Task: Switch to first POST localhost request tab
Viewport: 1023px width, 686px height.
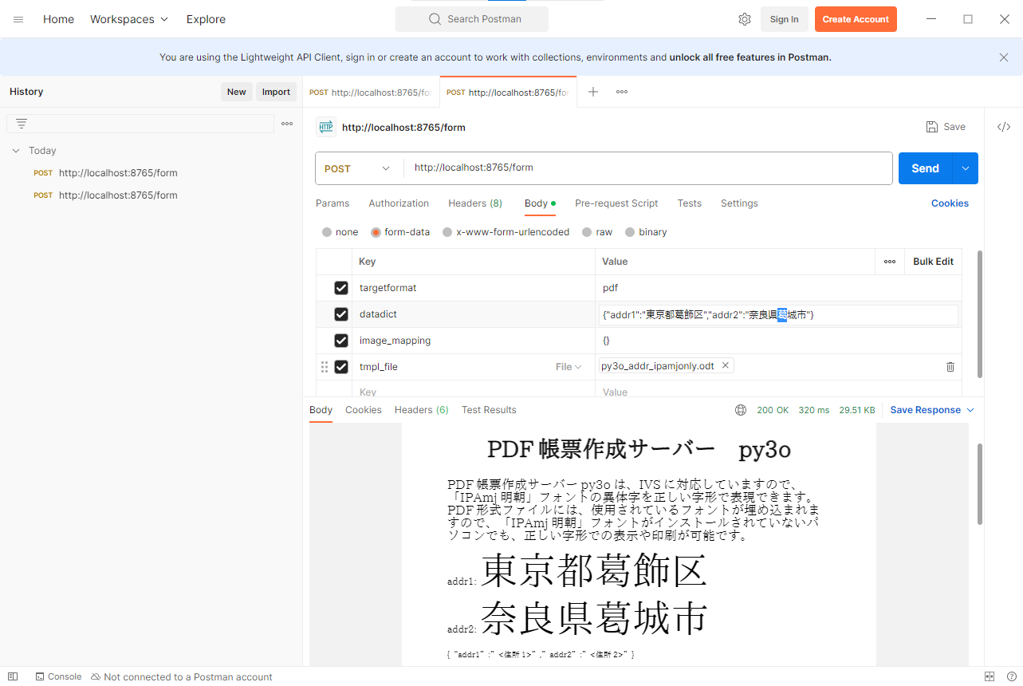Action: tap(371, 93)
